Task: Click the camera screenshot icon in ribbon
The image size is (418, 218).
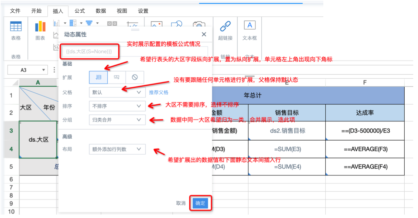Action: click(199, 25)
